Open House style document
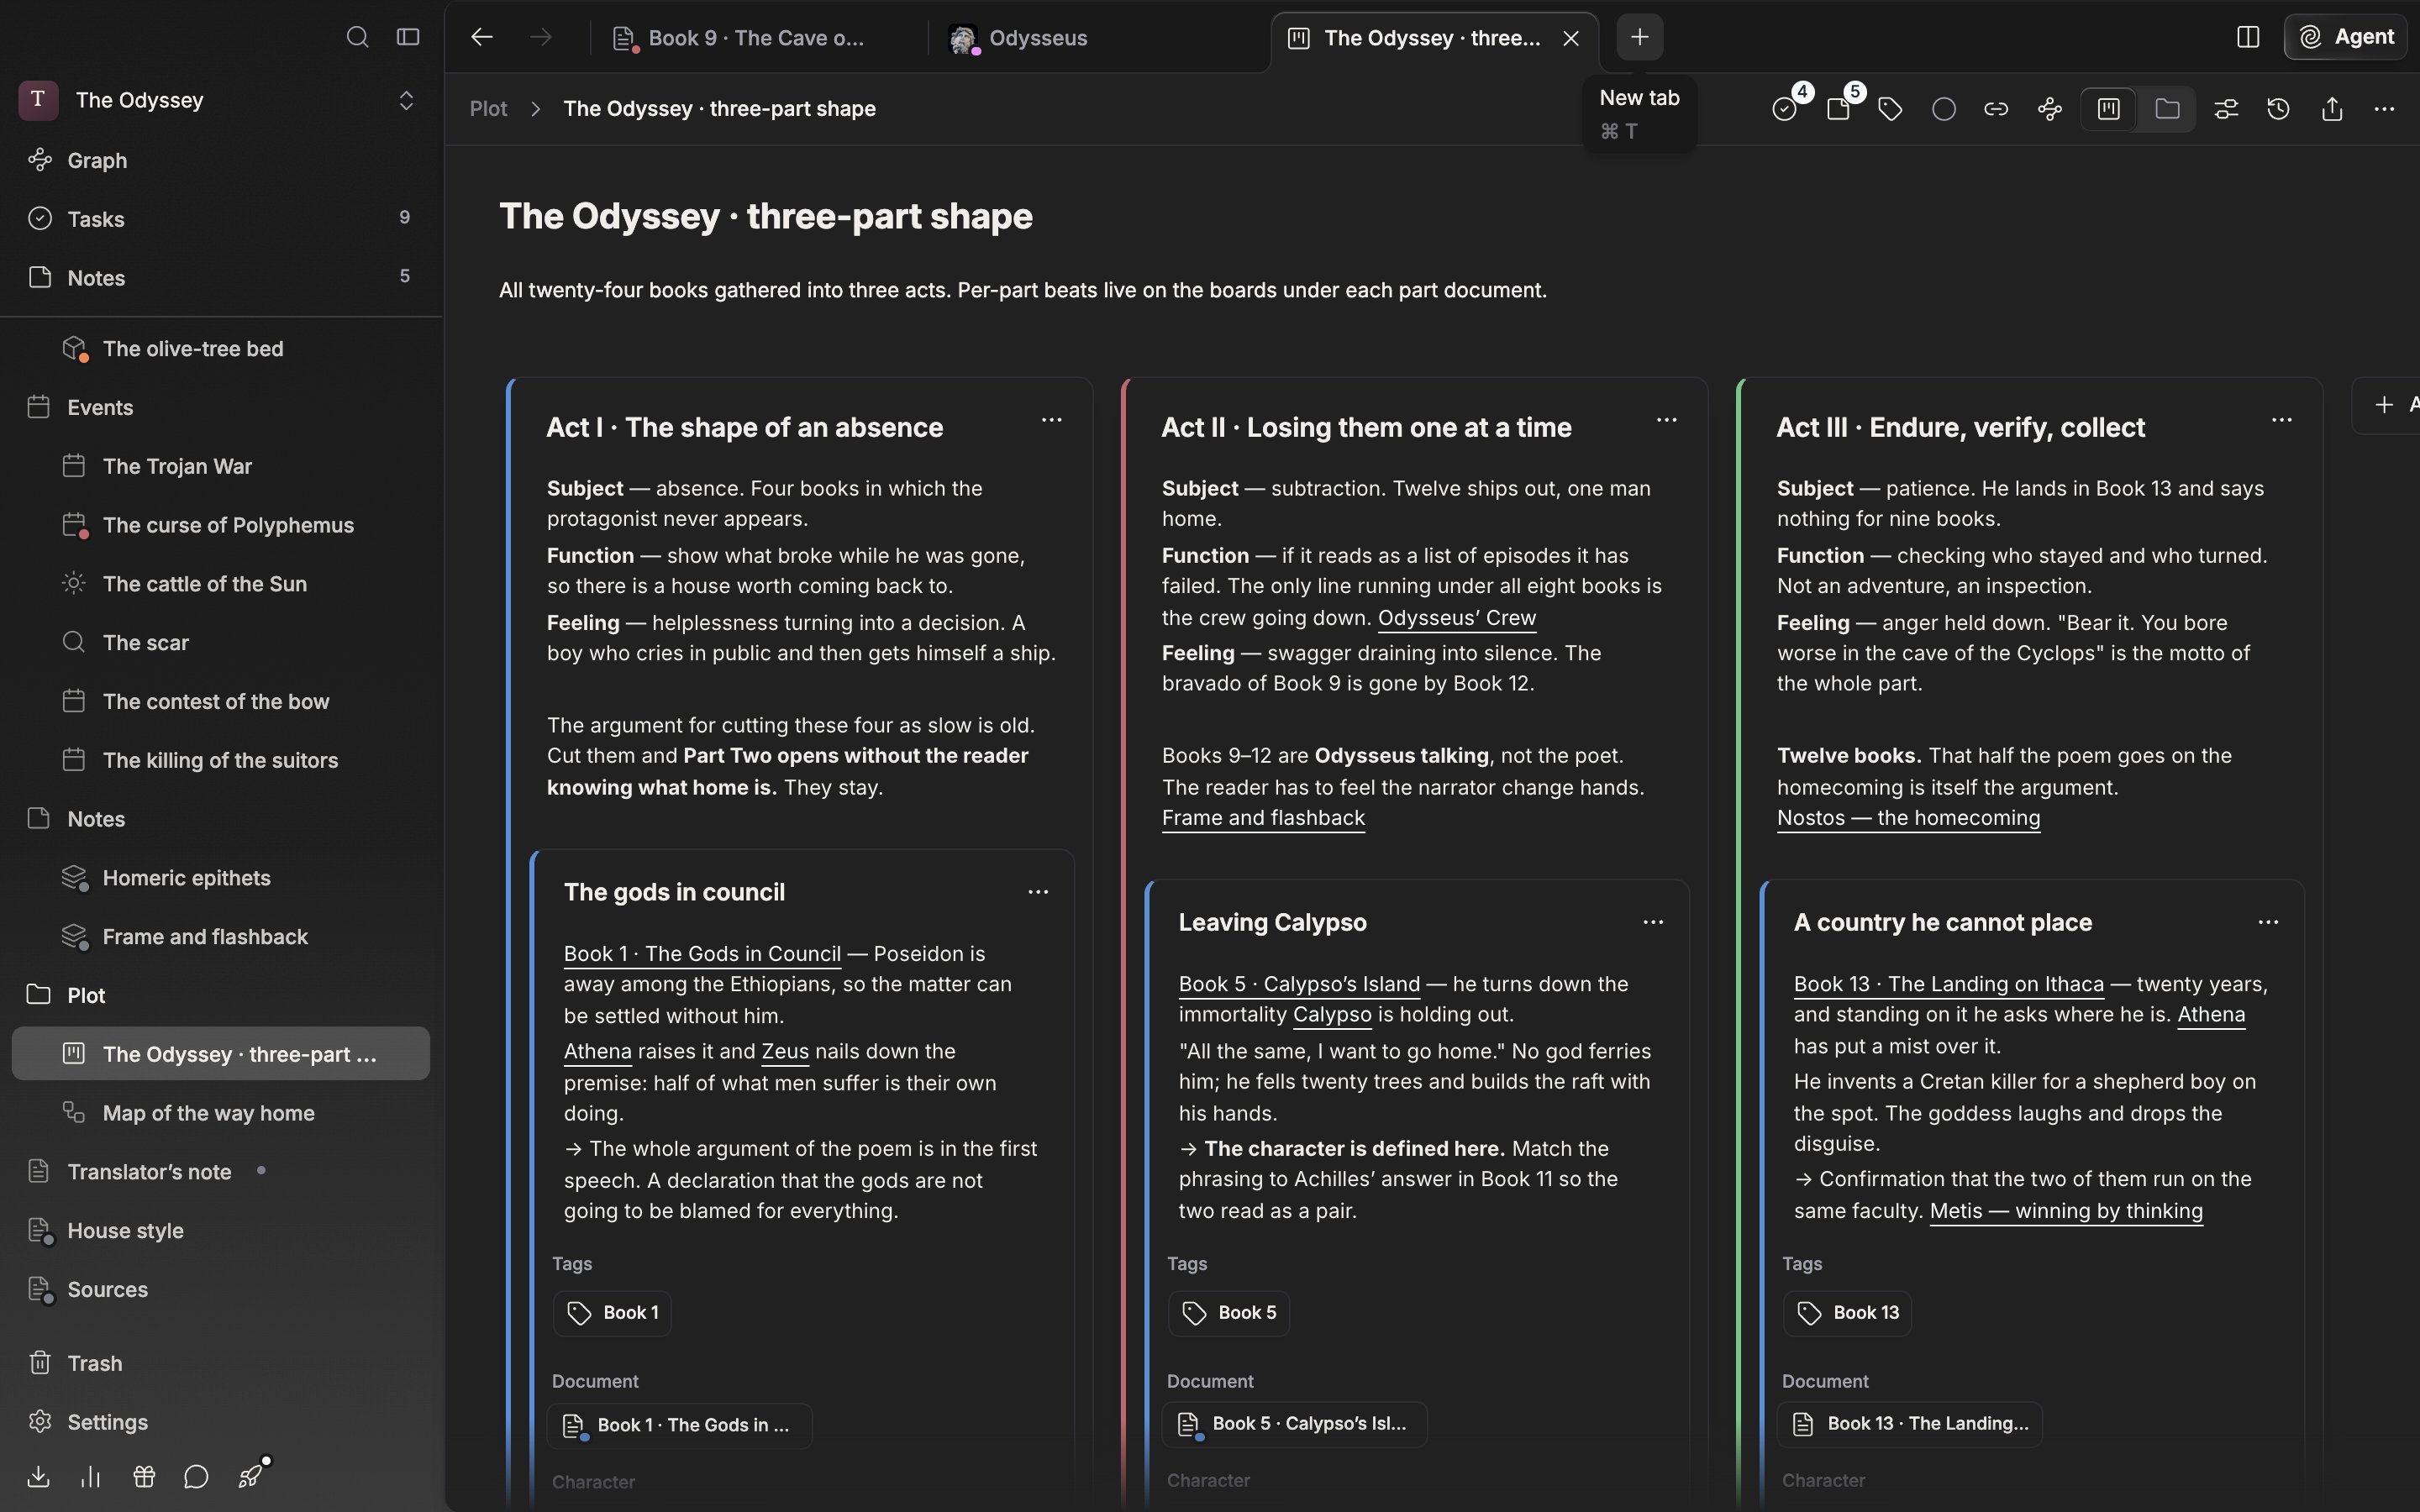Screen dimensions: 2420x1512 [x=221, y=1231]
